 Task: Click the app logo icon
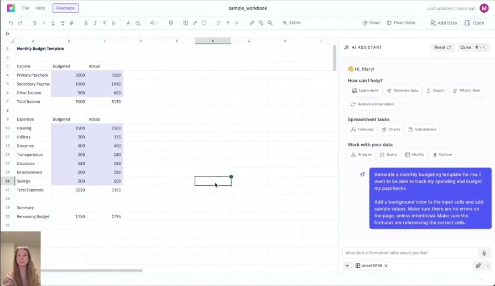click(11, 8)
